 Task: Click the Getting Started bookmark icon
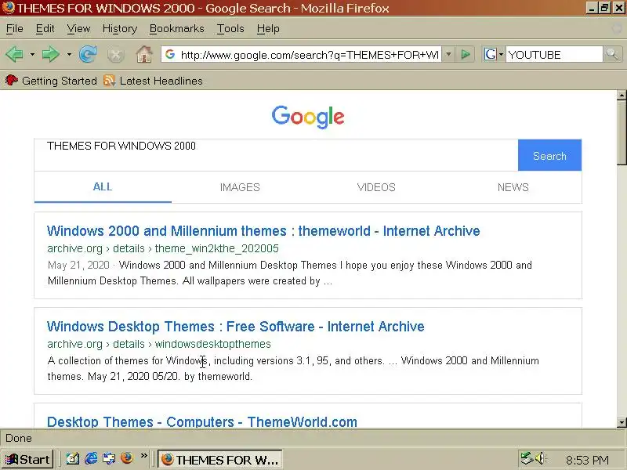12,81
